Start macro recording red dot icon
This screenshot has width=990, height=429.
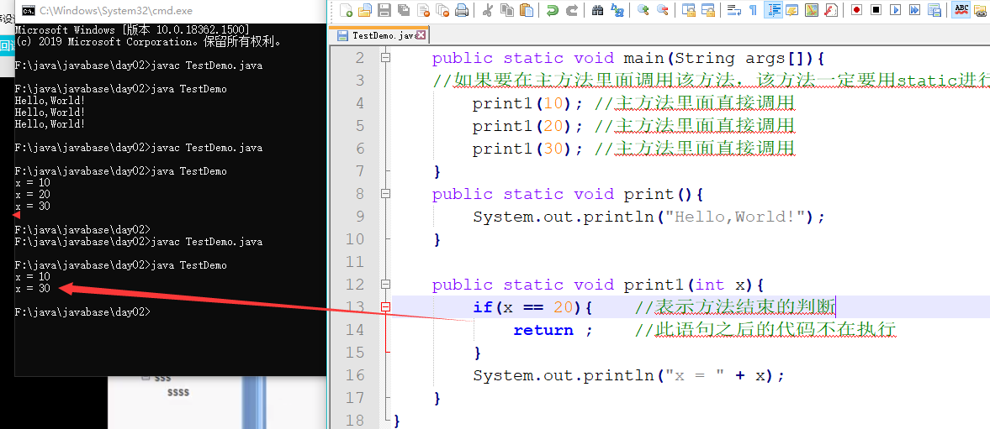[x=857, y=10]
